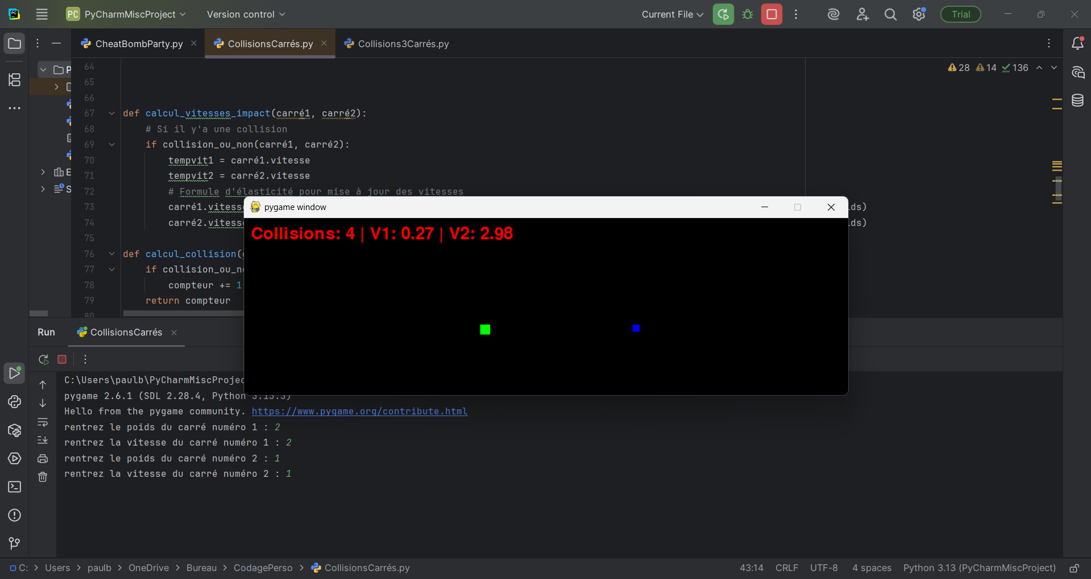Open IDE settings gear icon
Image resolution: width=1091 pixels, height=579 pixels.
919,14
